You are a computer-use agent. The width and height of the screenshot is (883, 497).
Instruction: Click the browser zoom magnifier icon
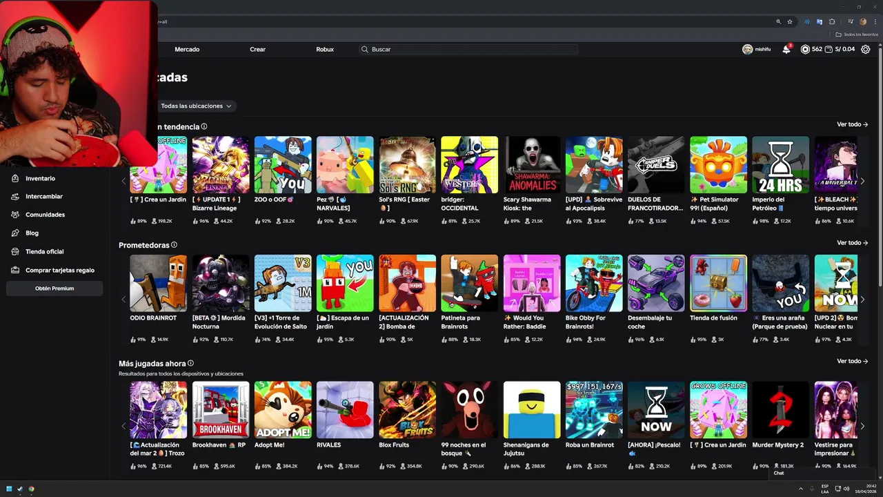pyautogui.click(x=779, y=21)
